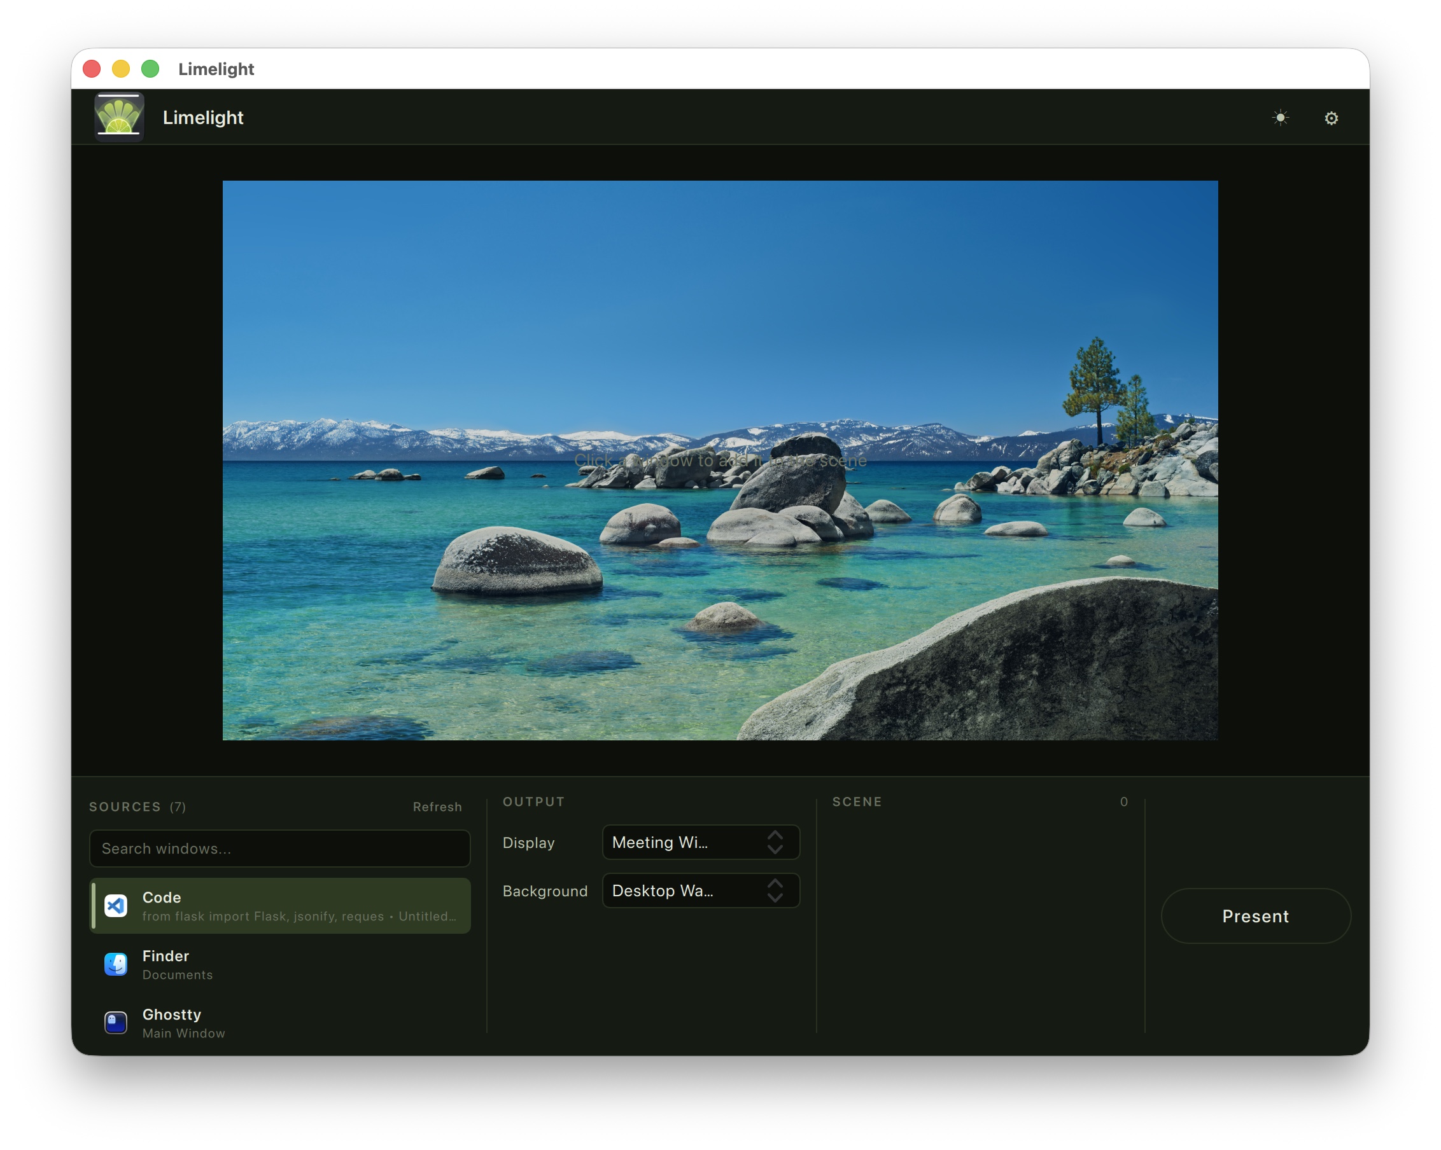Click the ghost icon next to Main Window
Viewport: 1441px width, 1150px height.
(115, 1022)
